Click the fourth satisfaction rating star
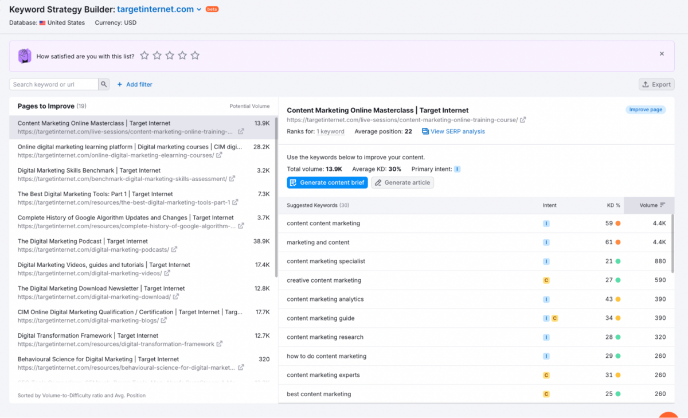Image resolution: width=688 pixels, height=418 pixels. (182, 56)
